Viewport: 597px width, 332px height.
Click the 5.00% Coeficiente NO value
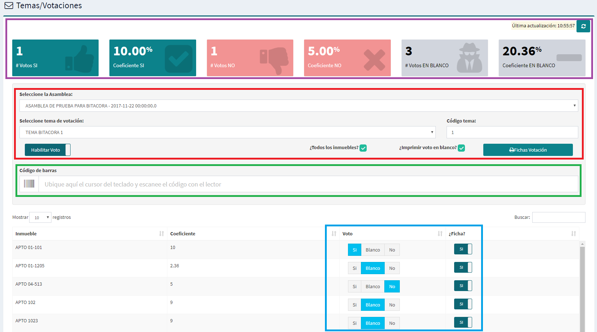click(x=324, y=51)
